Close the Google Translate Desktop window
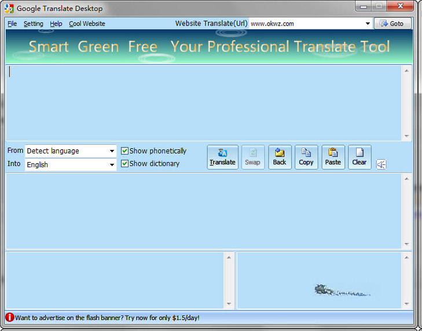The image size is (422, 331). tap(400, 6)
